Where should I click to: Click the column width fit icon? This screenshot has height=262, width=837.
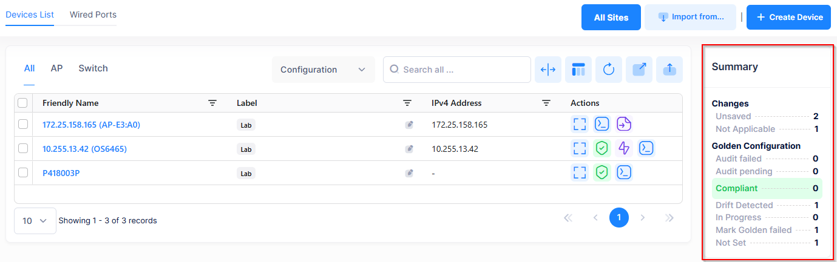tap(548, 70)
